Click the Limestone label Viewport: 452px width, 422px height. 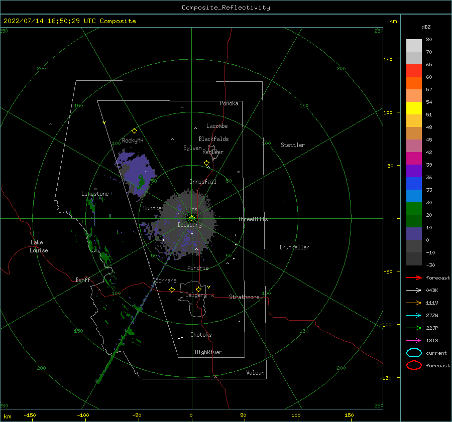click(x=95, y=194)
